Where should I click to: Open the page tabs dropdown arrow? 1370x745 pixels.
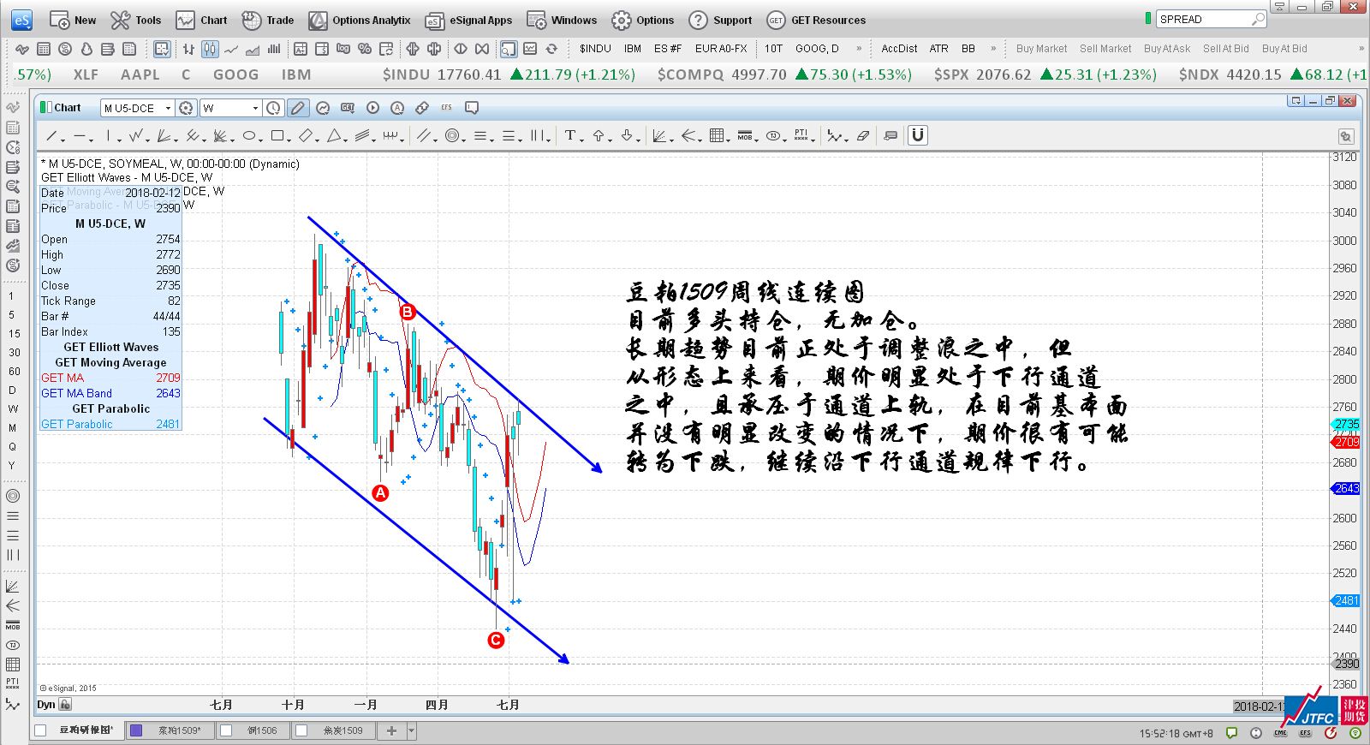click(x=412, y=730)
